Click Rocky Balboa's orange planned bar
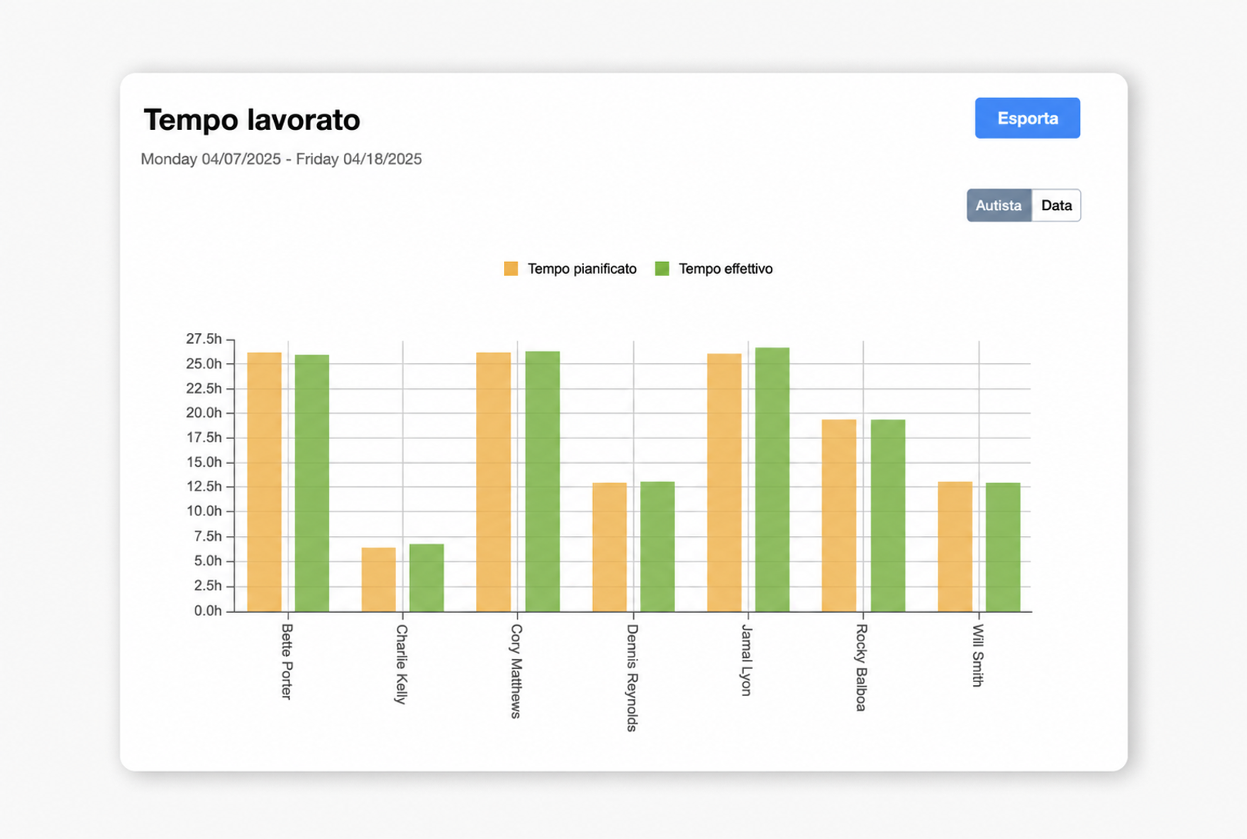Screen dimensions: 1247x839 point(839,515)
